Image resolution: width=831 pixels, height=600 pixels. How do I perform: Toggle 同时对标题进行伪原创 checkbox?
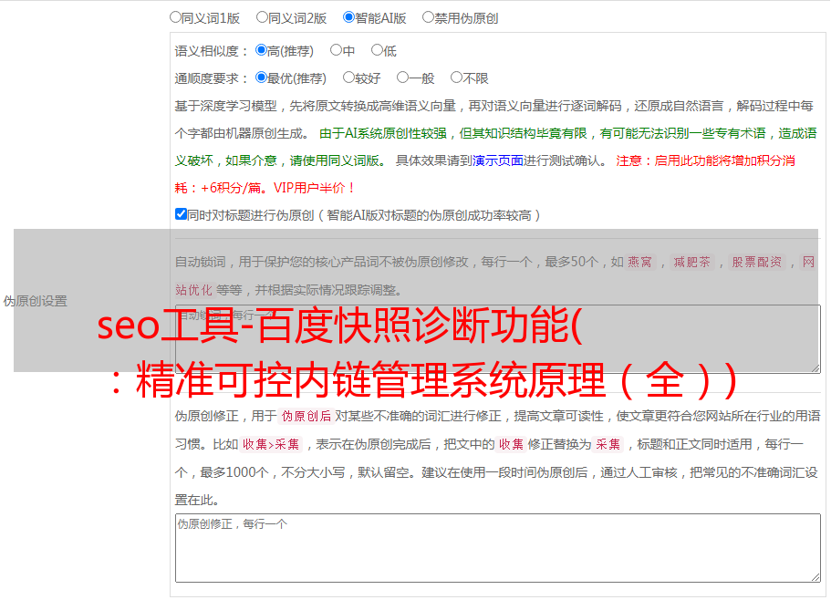[181, 214]
